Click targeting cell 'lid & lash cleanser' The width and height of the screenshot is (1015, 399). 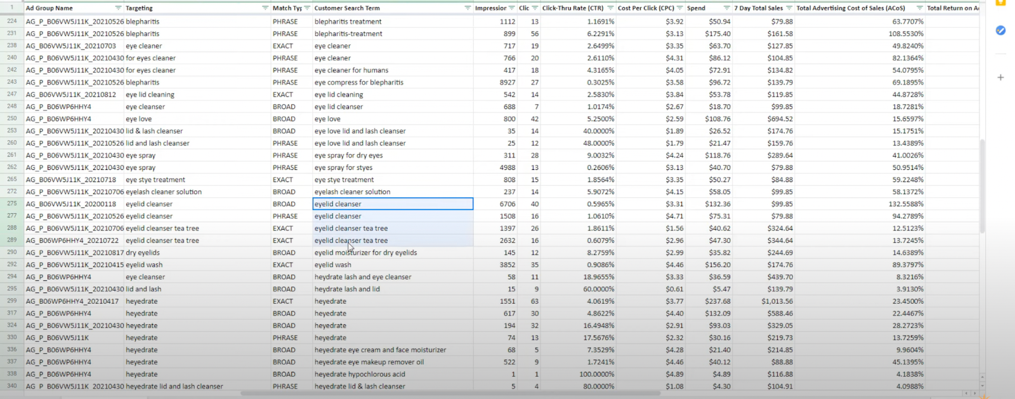[x=154, y=131]
